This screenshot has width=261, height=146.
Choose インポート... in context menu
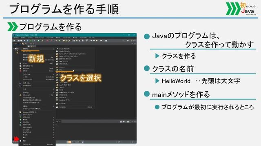tap(38, 83)
